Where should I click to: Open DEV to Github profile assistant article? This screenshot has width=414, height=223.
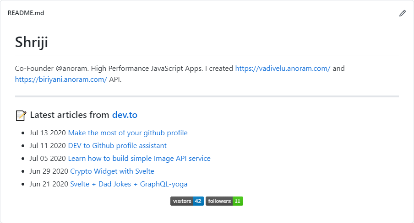(117, 145)
